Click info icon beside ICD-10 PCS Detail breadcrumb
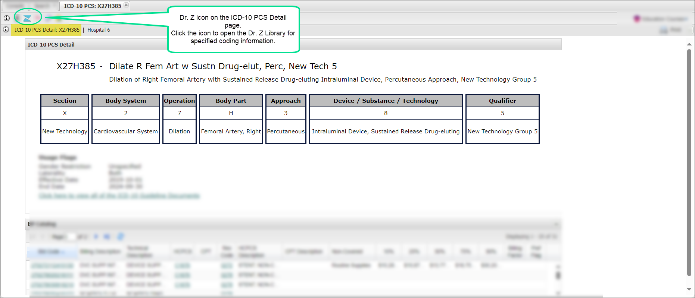 (6, 29)
